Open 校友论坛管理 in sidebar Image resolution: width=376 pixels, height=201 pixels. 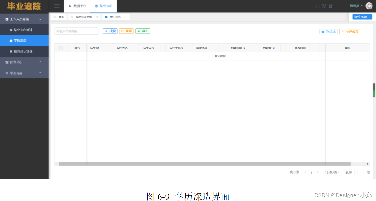tap(24, 51)
